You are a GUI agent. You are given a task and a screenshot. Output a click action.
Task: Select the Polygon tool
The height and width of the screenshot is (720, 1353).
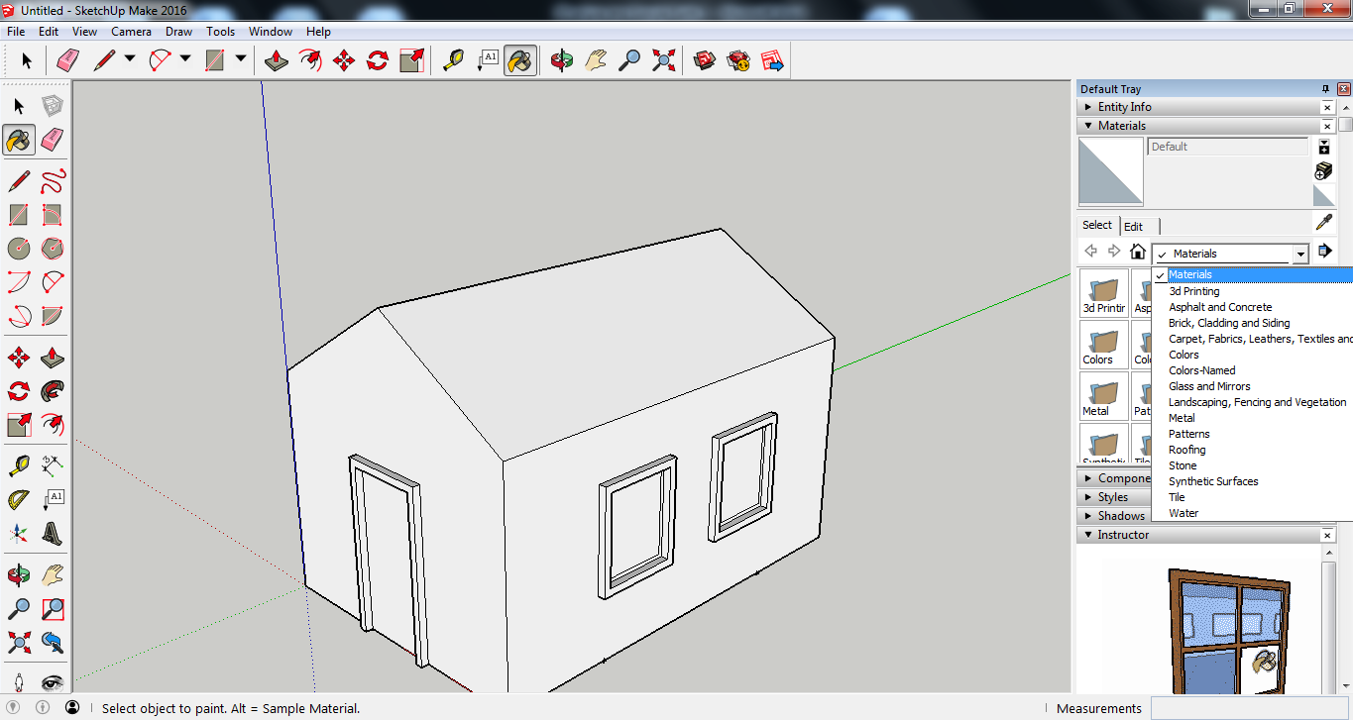53,249
